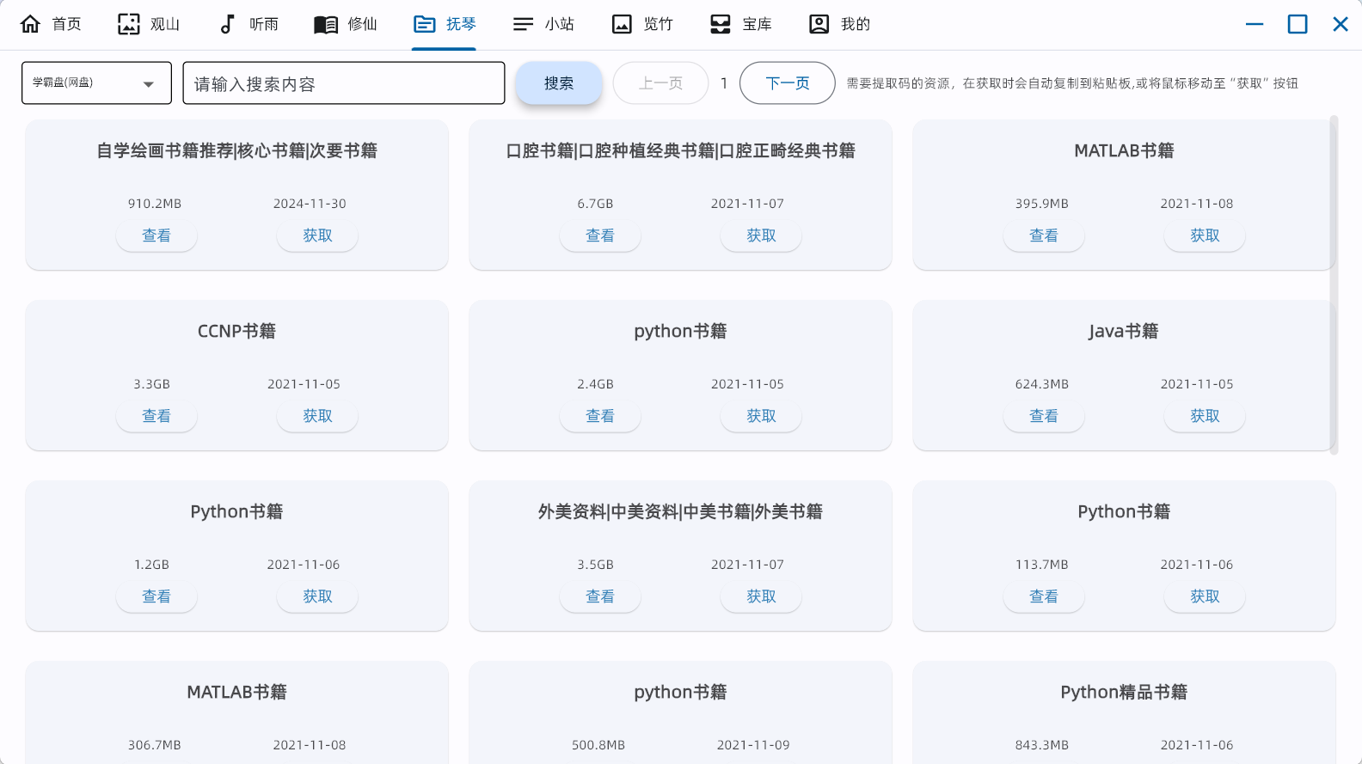
Task: Minimize the application window
Action: point(1255,24)
